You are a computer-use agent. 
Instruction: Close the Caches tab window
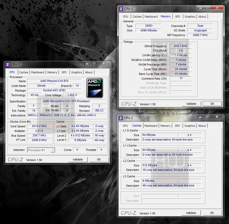[x=217, y=117]
